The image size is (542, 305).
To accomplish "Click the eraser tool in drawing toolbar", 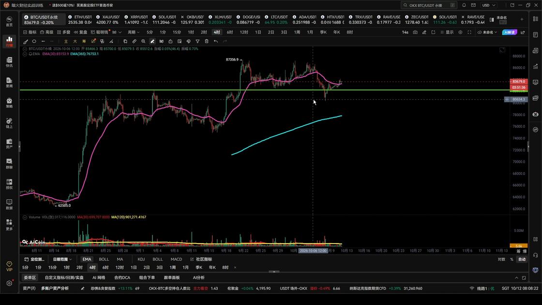I will pos(152,42).
